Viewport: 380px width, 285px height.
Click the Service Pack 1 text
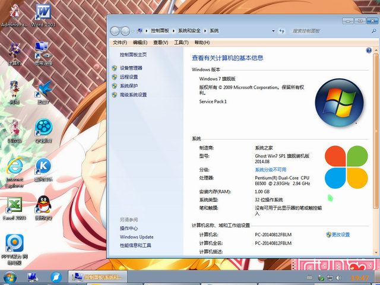pos(213,102)
